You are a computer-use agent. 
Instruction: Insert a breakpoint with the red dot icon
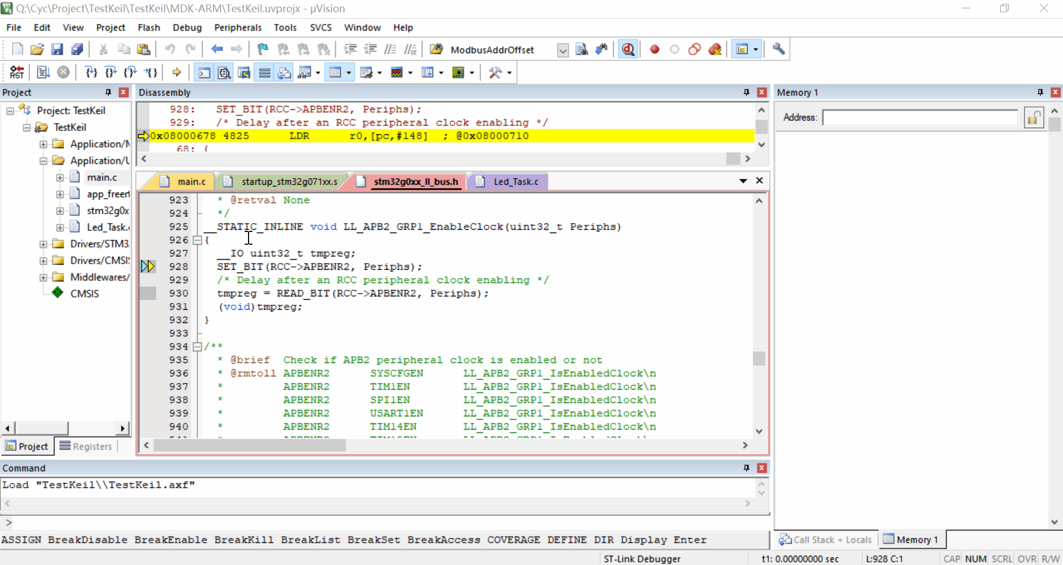(x=655, y=49)
